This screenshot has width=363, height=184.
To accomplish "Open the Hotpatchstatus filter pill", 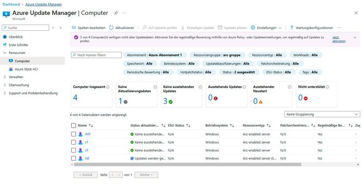I will (x=196, y=72).
